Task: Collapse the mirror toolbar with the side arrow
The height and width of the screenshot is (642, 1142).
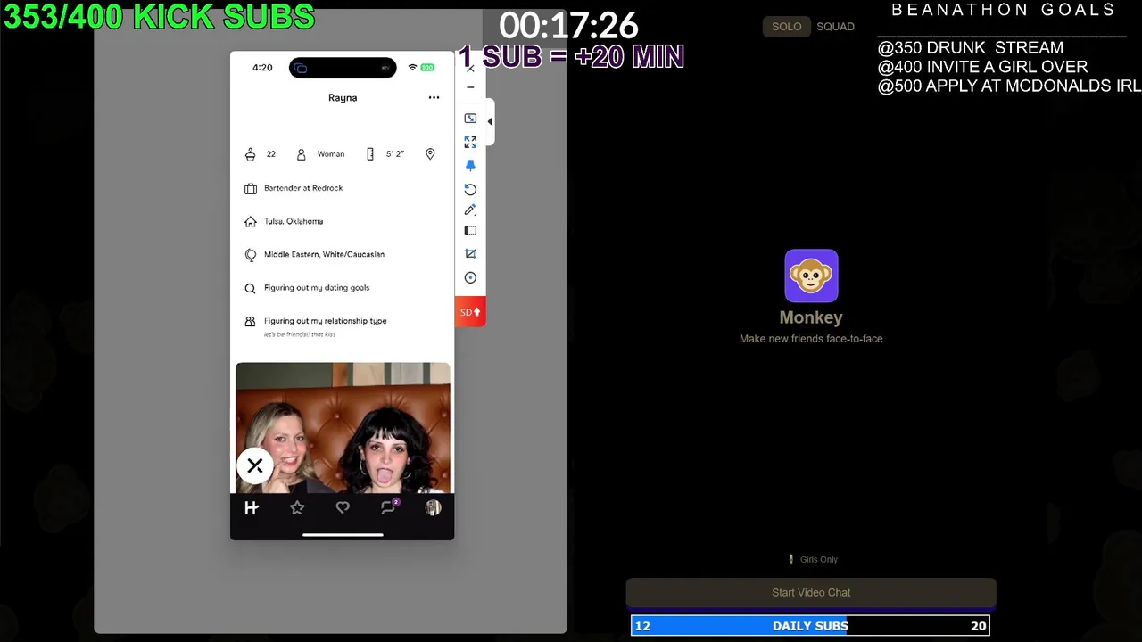Action: 490,122
